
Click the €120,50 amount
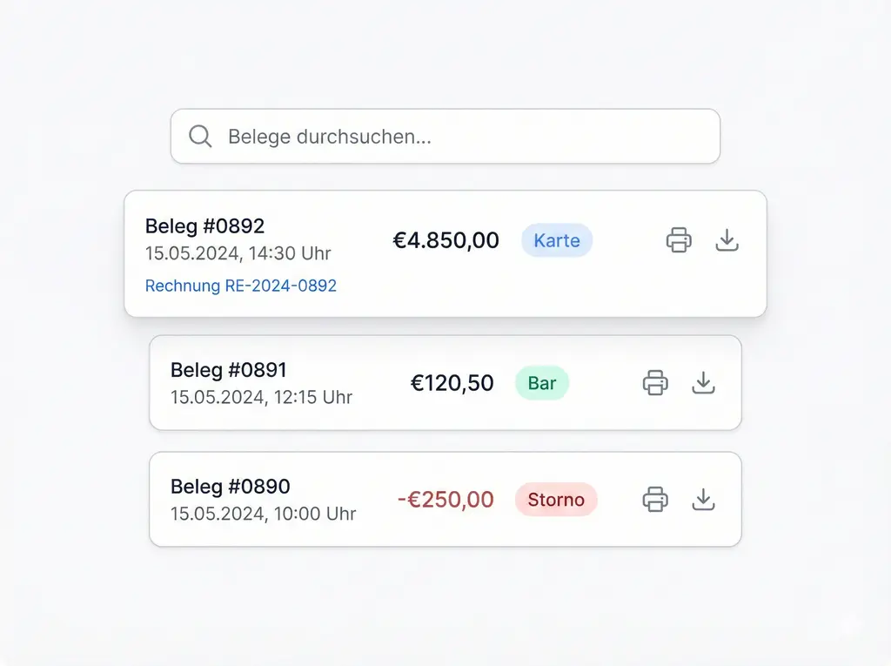tap(452, 383)
